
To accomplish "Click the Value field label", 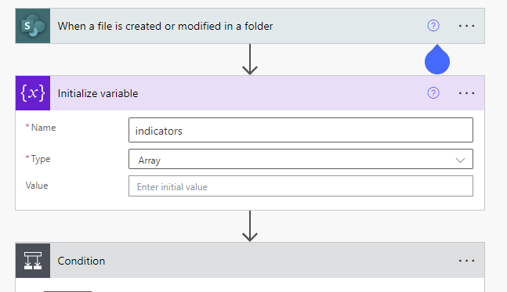I will 37,186.
